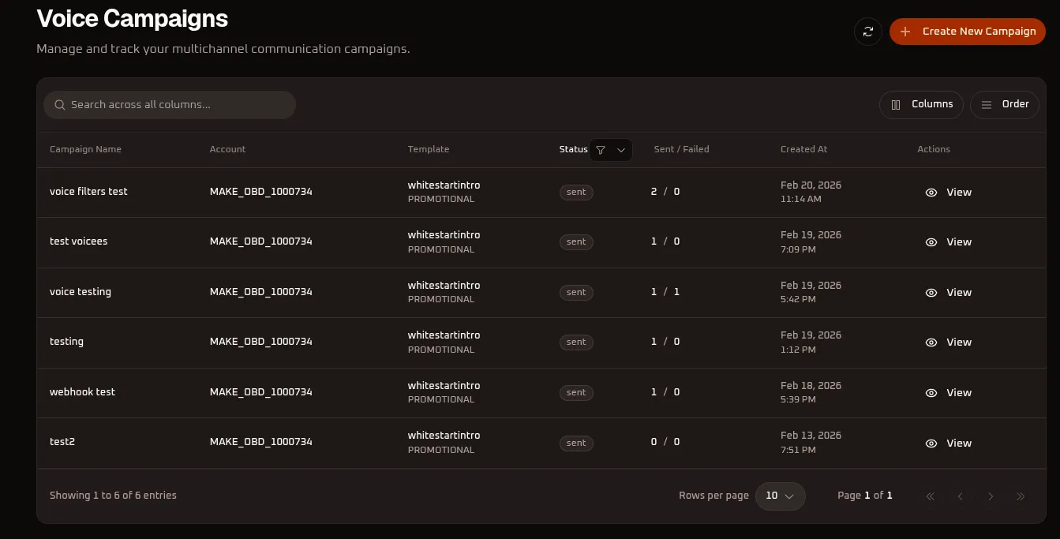Click the Feb 13, 2026 created date
This screenshot has width=1060, height=539.
811,436
